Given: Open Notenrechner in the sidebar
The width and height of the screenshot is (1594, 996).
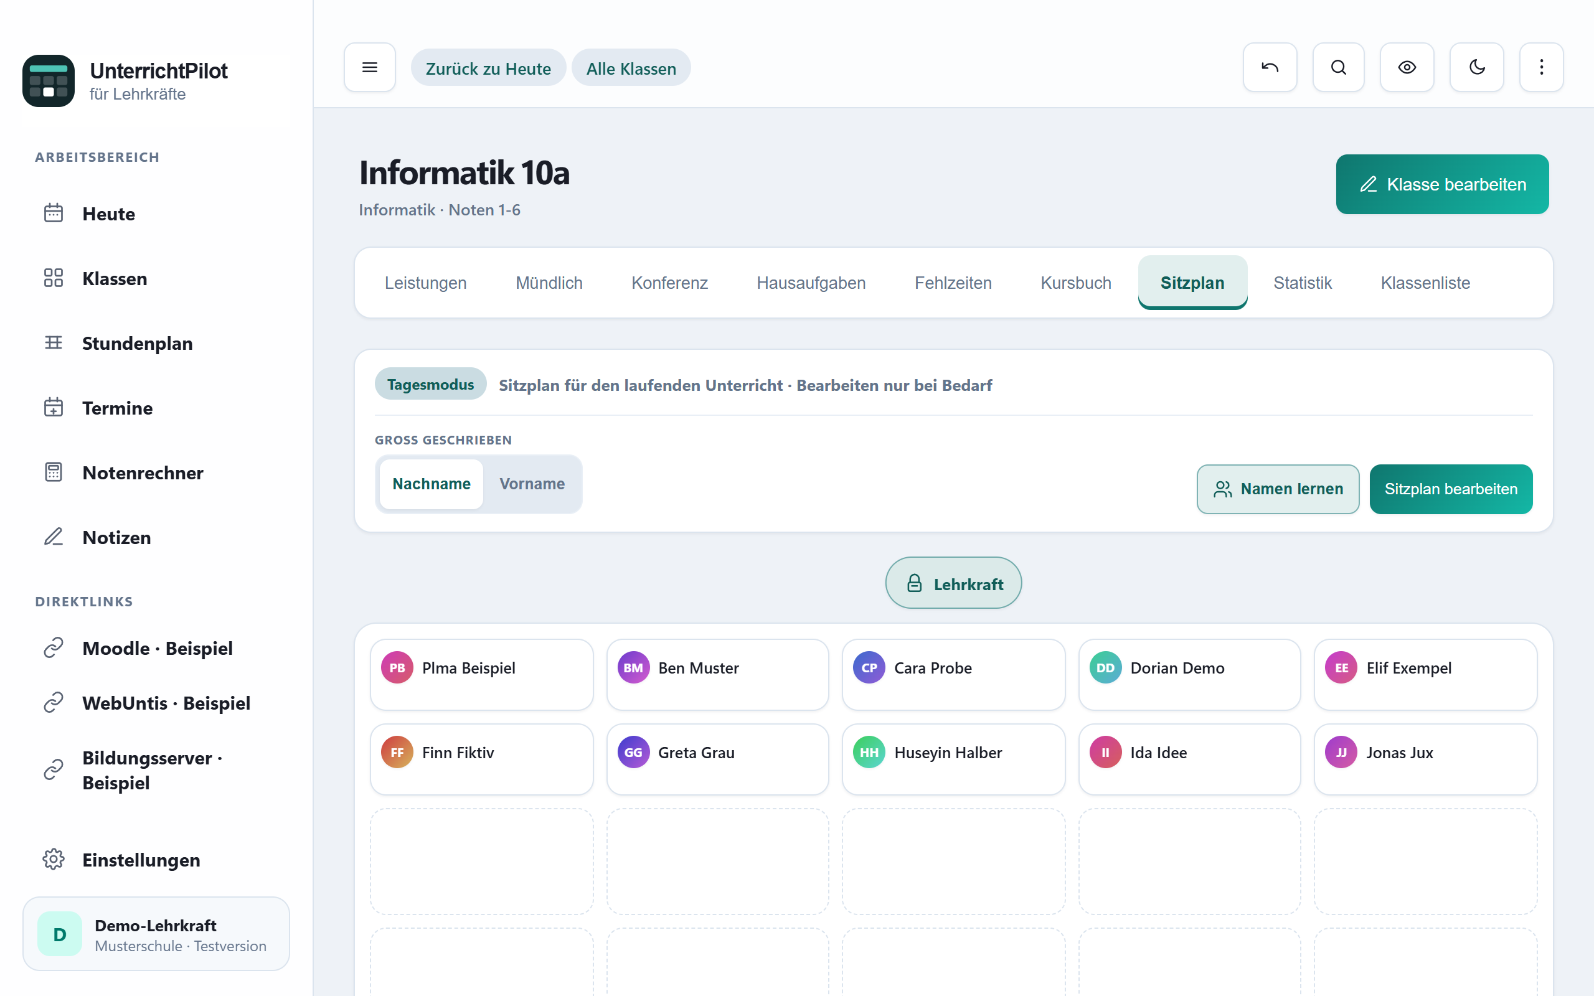Looking at the screenshot, I should [x=157, y=472].
